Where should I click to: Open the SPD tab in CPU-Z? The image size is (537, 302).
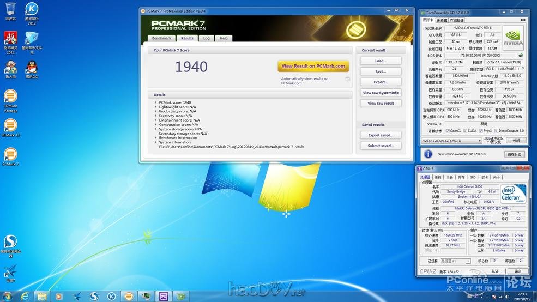(473, 177)
